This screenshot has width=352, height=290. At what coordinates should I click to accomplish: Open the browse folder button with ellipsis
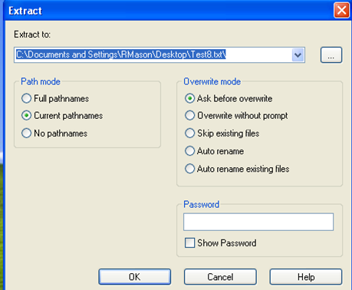coord(331,54)
